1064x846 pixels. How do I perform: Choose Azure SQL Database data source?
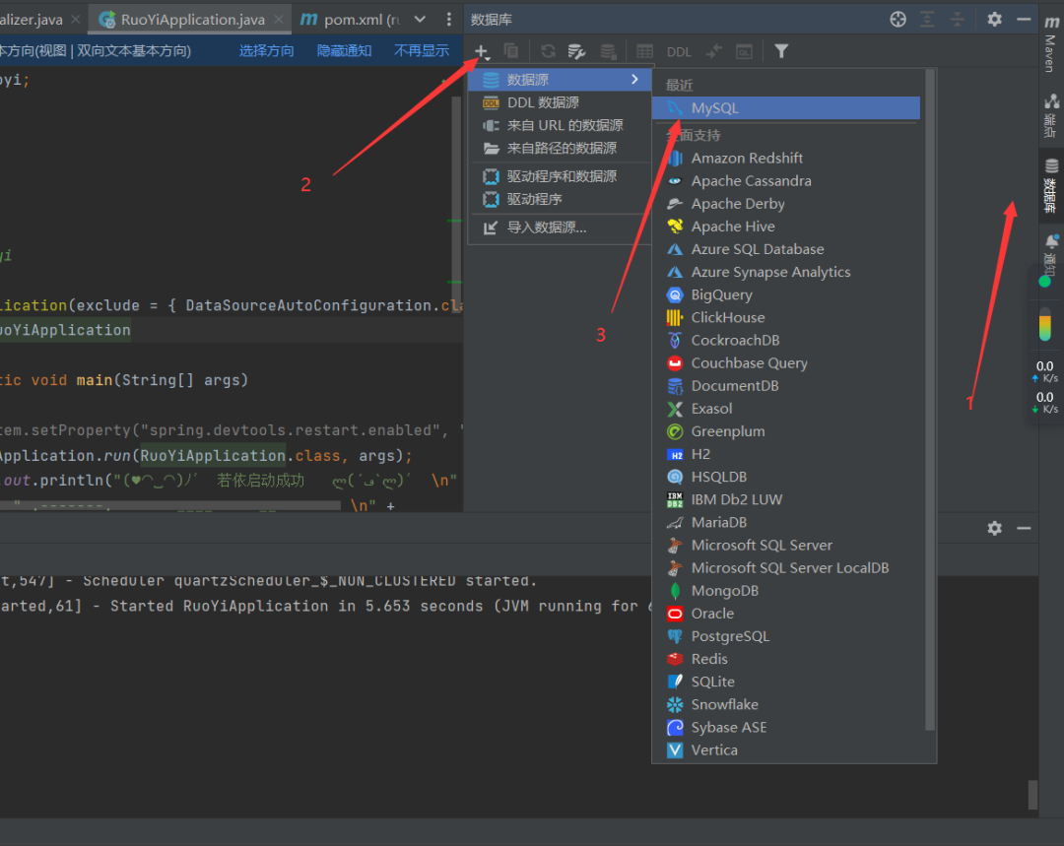[788, 249]
